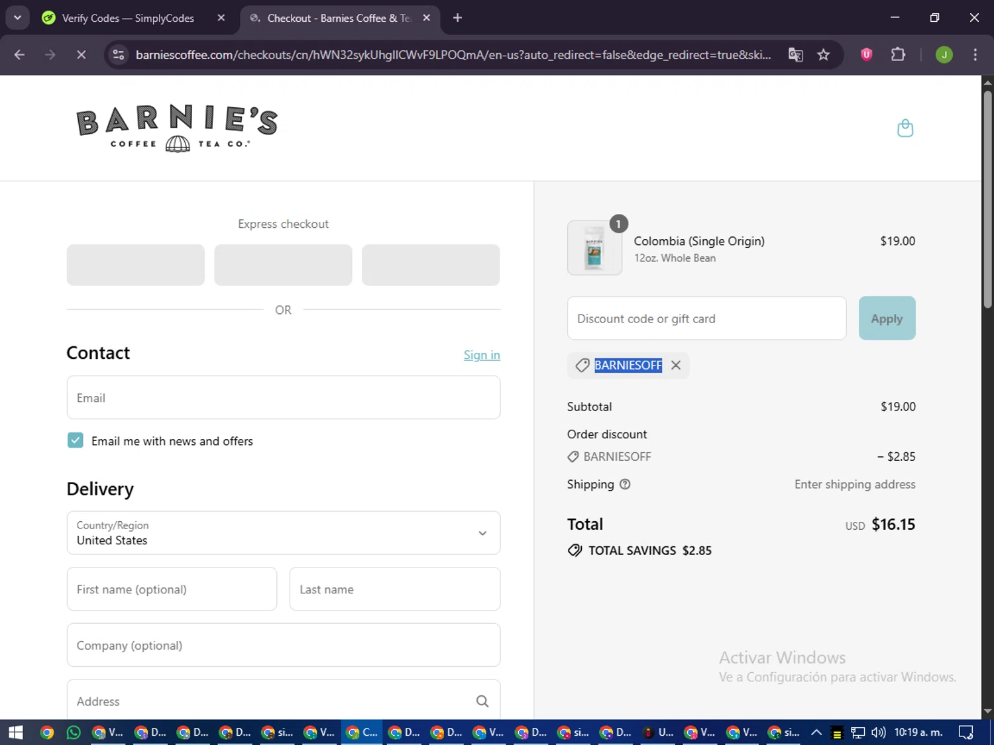
Task: Click the third express checkout button placeholder
Action: (x=431, y=265)
